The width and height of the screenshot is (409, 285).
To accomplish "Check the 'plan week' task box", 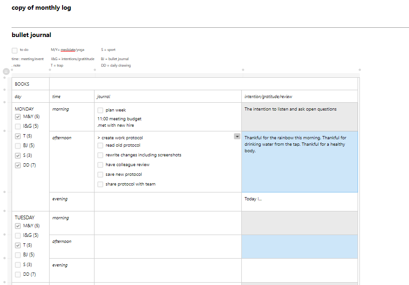I will (101, 111).
